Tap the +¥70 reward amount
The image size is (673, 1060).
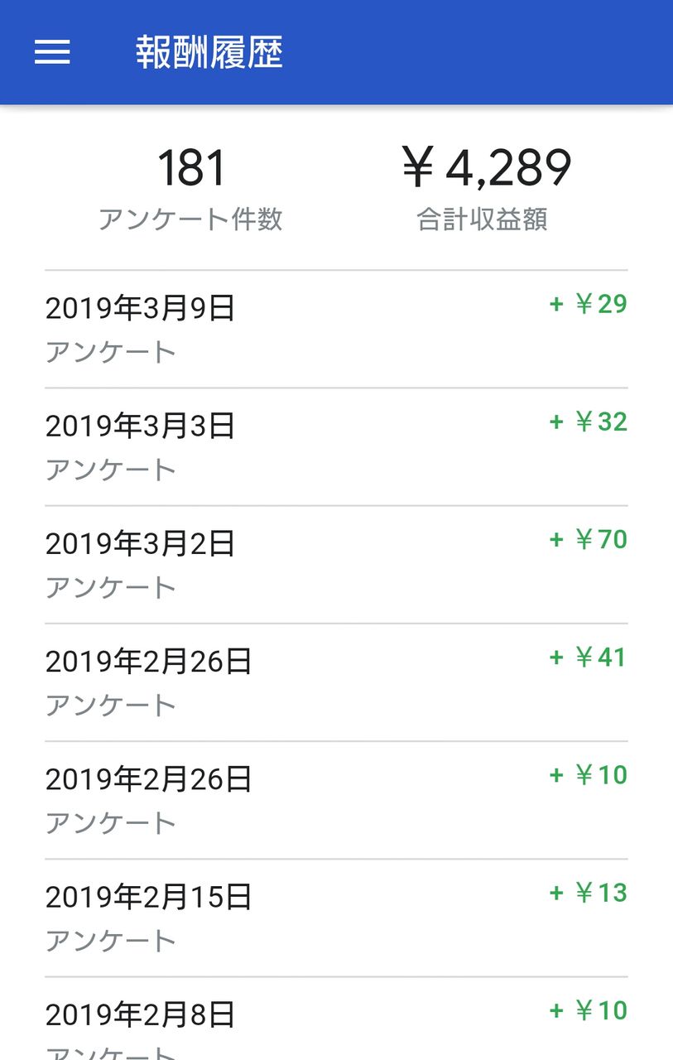[x=589, y=540]
